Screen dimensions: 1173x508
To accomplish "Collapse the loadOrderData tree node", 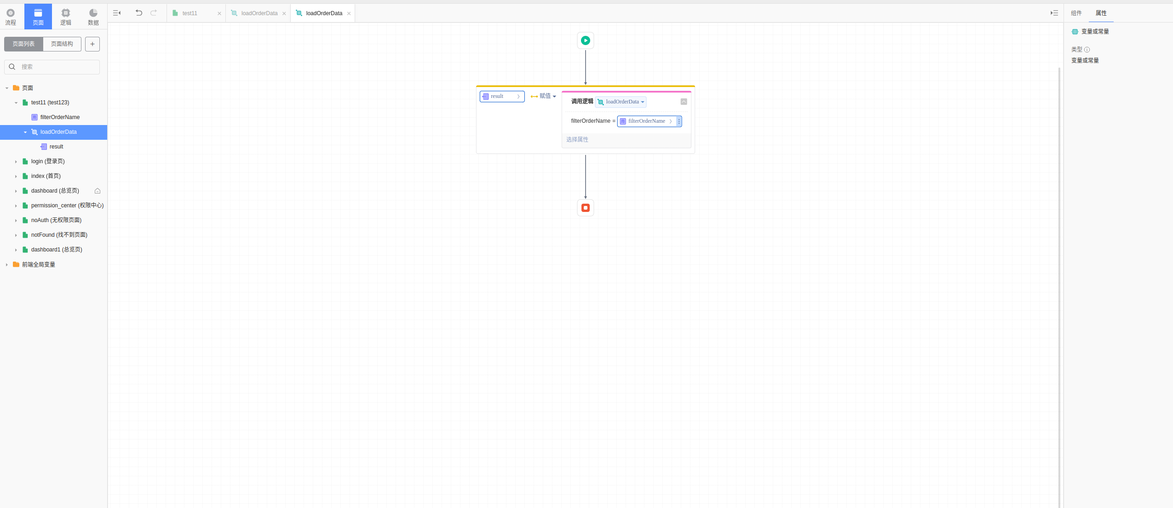I will (x=25, y=132).
